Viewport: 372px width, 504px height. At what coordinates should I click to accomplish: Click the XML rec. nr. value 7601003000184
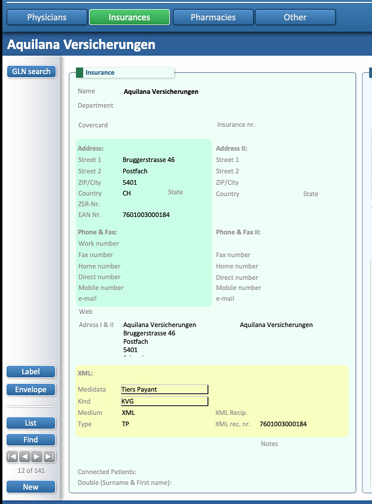[283, 424]
